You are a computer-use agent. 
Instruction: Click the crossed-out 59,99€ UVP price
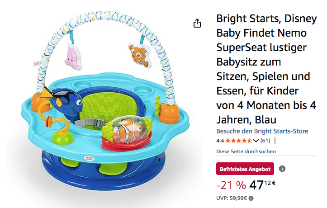(238, 198)
